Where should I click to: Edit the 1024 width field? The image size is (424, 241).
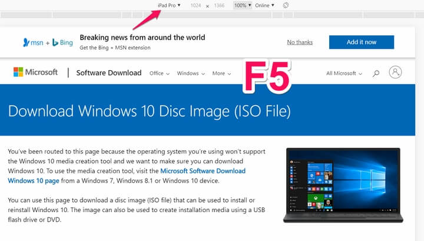point(196,5)
